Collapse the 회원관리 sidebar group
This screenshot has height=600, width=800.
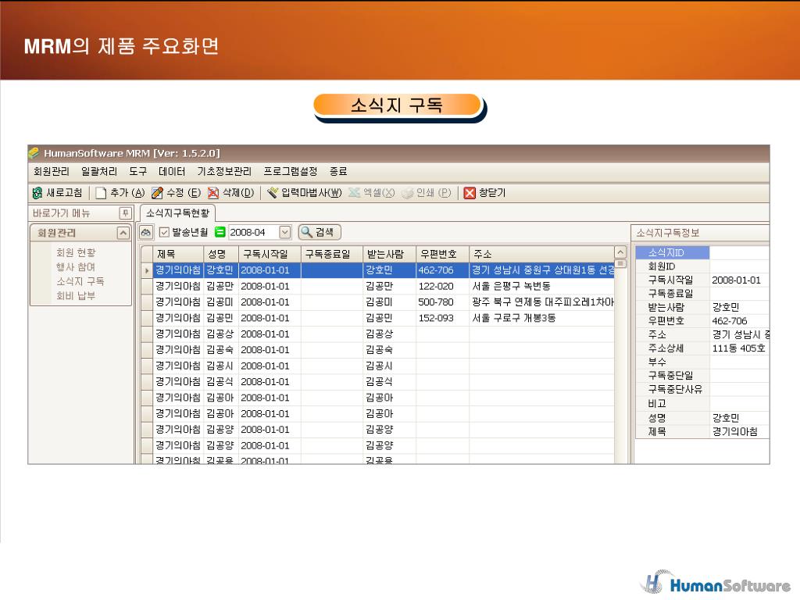(123, 233)
